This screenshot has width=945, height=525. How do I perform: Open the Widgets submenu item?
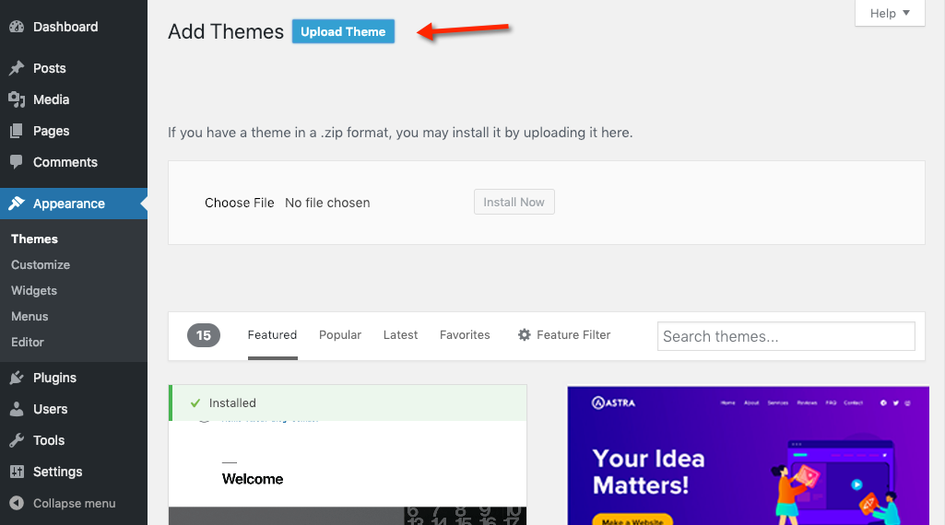34,290
